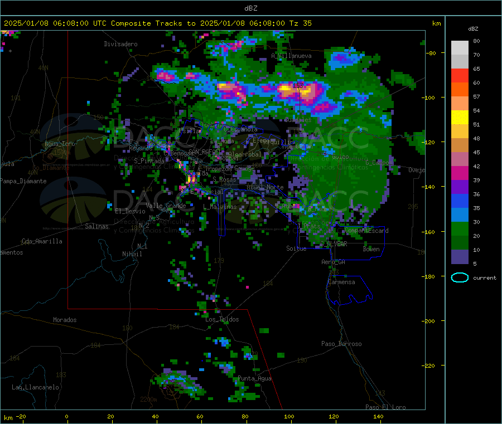Click the 'Punta_Agua' place label
The height and width of the screenshot is (424, 502).
[x=254, y=378]
